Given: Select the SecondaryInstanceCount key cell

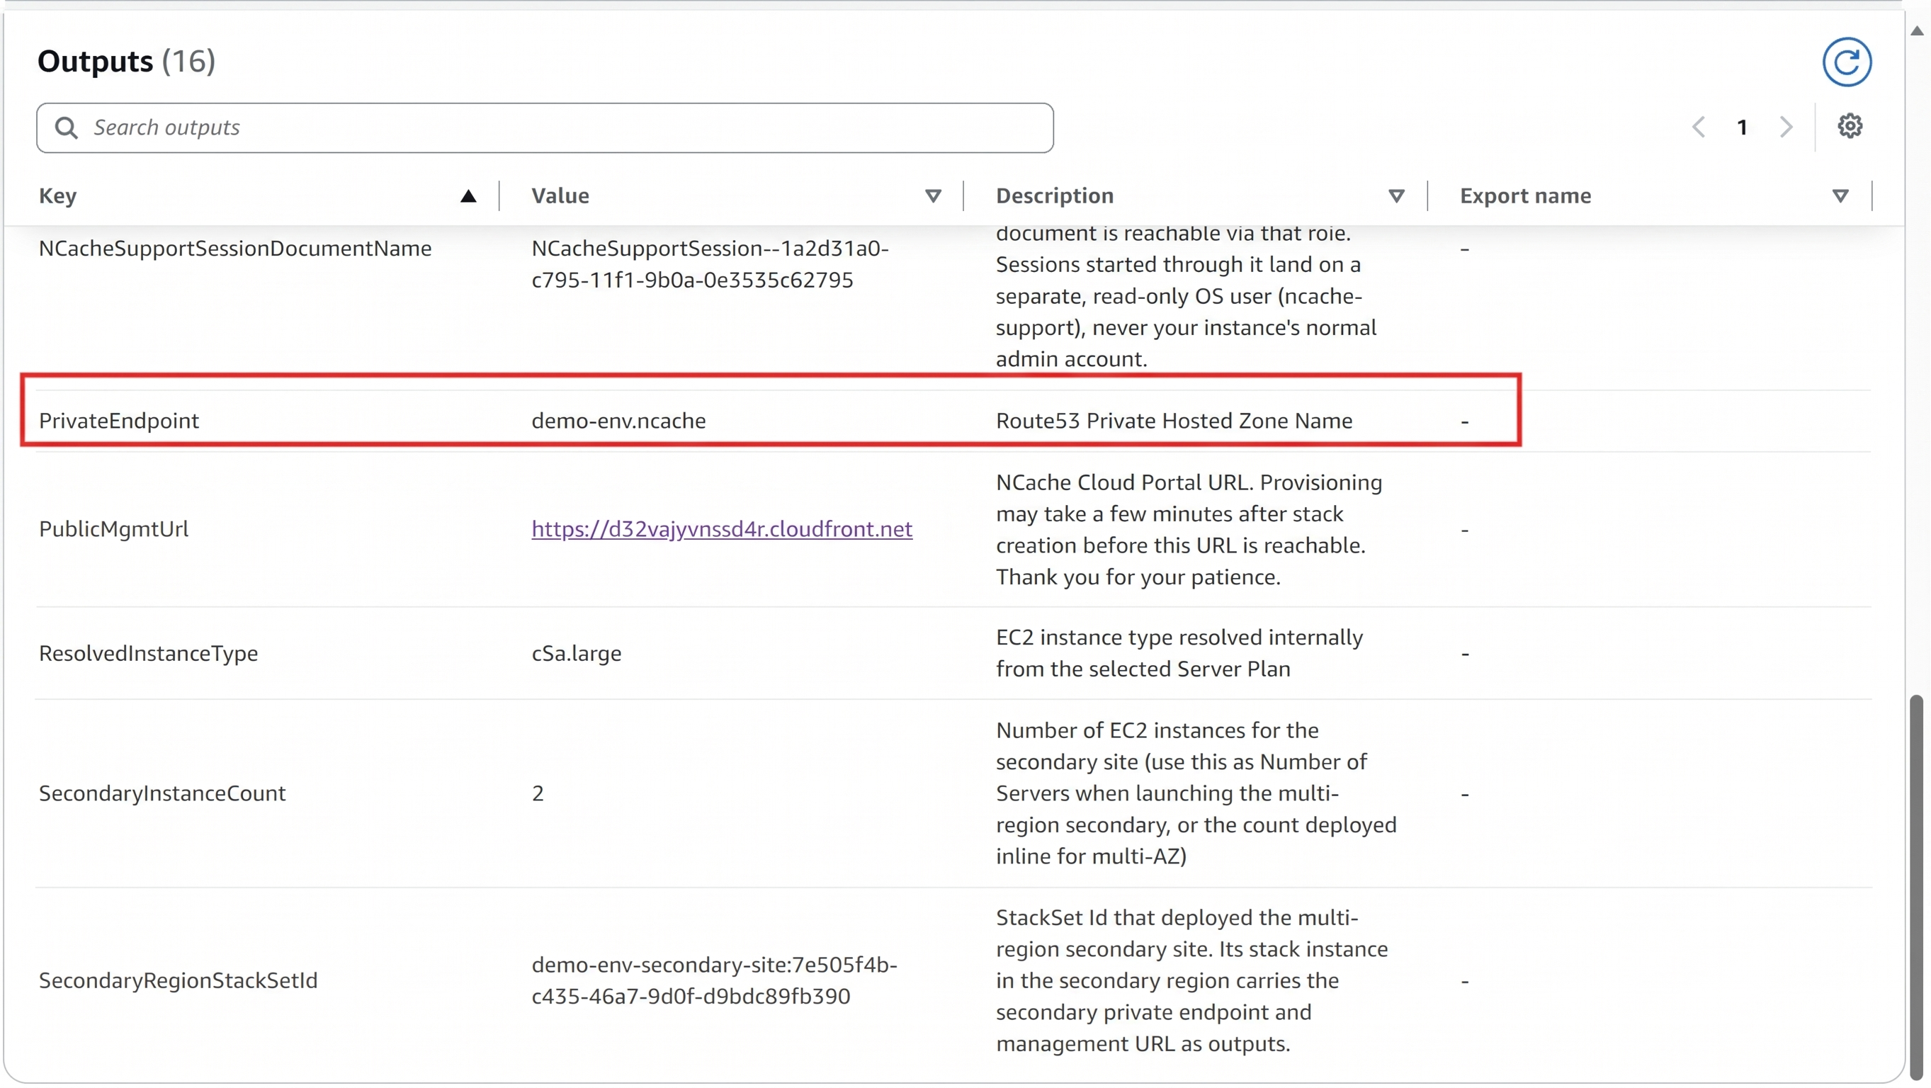Looking at the screenshot, I should [162, 793].
